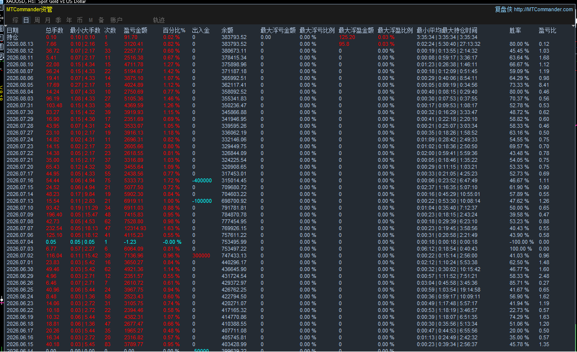Click the balance value 709680.72

pyautogui.click(x=234, y=187)
